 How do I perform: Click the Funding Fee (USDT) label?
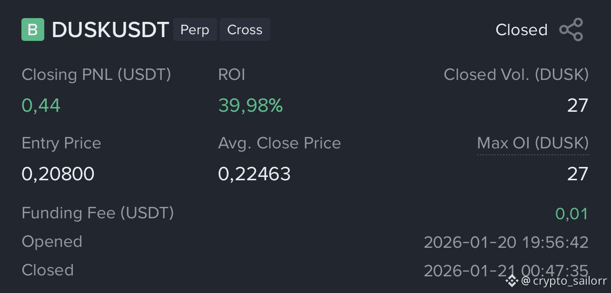tap(98, 213)
